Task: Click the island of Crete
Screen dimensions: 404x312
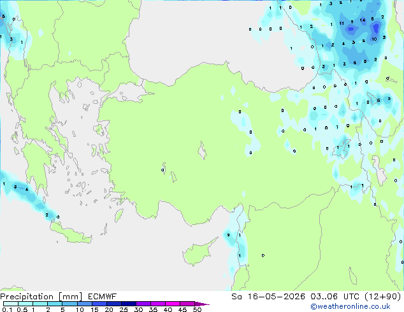Action: 71,233
